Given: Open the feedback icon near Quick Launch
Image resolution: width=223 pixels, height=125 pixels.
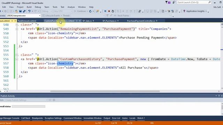Looking at the screenshot, I should click(174, 2).
